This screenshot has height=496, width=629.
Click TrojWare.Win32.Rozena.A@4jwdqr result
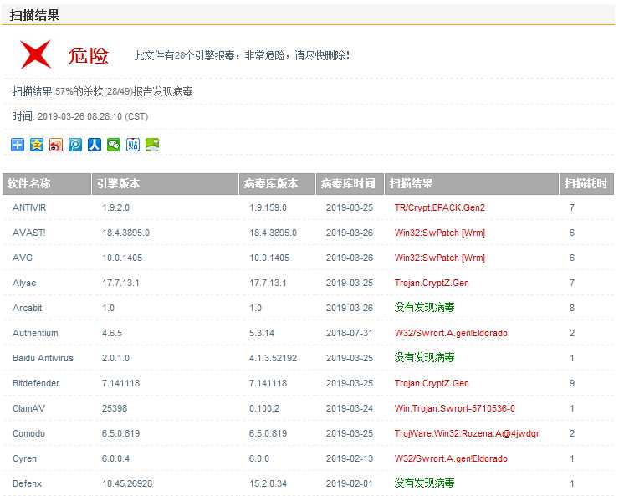click(x=467, y=433)
